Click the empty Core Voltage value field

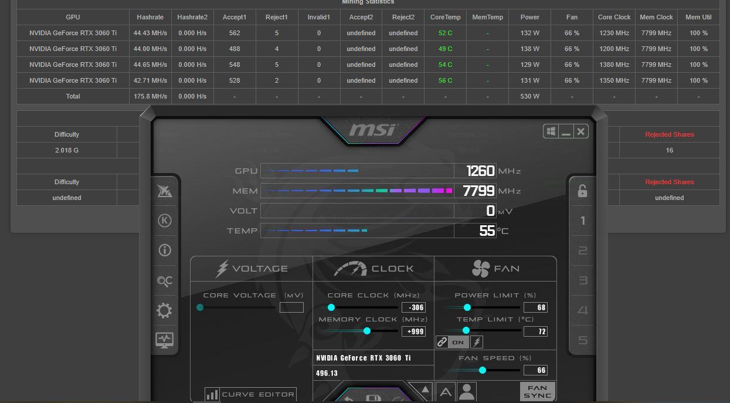[x=291, y=307]
